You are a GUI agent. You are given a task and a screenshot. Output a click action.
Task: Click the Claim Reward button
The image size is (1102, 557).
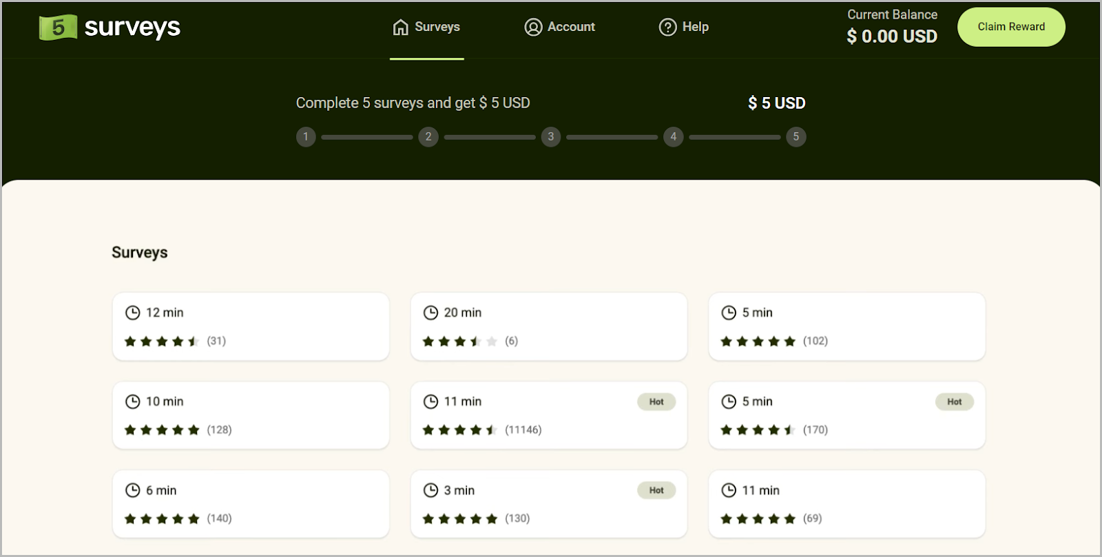pyautogui.click(x=1011, y=26)
